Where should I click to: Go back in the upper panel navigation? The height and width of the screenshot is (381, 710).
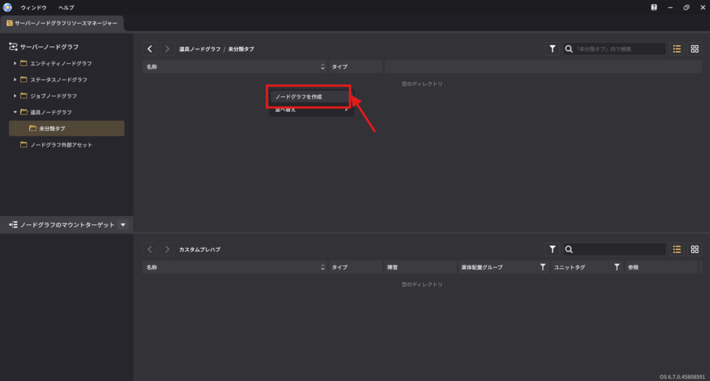[150, 49]
